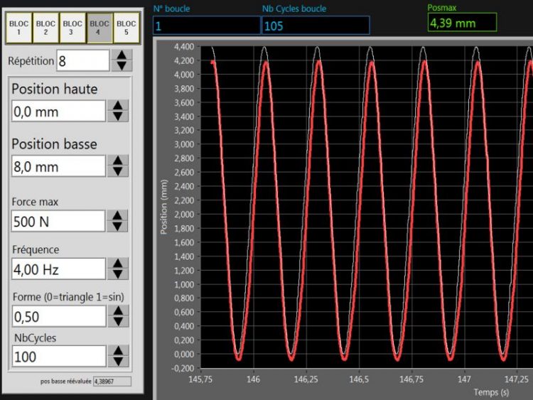Screen dimensions: 533x400
Task: Click the Position basse field 8,0 mm
Action: click(x=58, y=166)
